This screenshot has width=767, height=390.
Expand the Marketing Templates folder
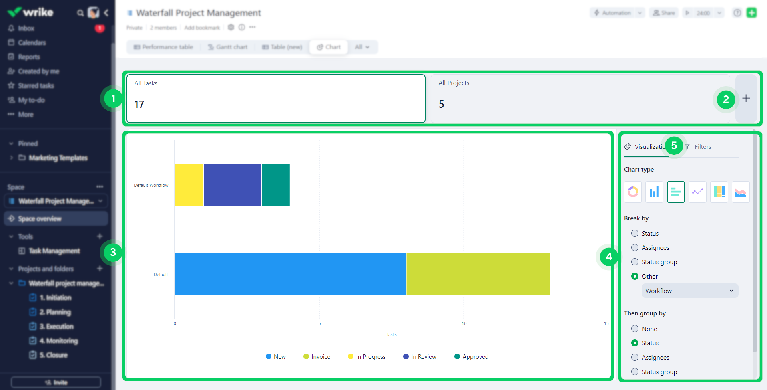click(x=12, y=158)
